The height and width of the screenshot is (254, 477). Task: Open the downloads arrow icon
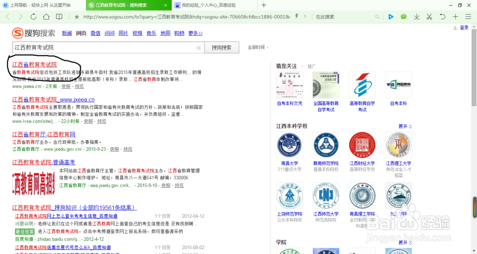[x=417, y=17]
